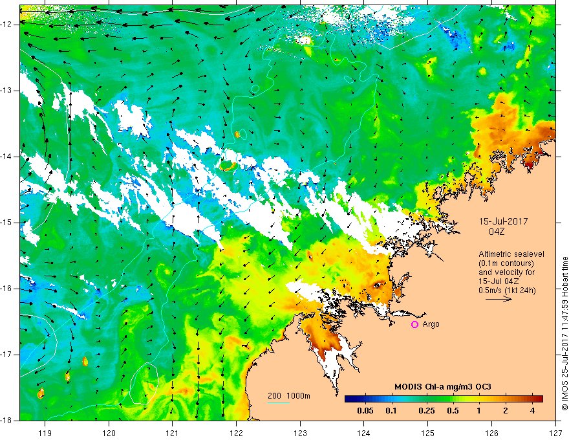Click the IMOS copyright timestamp text
The width and height of the screenshot is (569, 440).
pos(564,333)
